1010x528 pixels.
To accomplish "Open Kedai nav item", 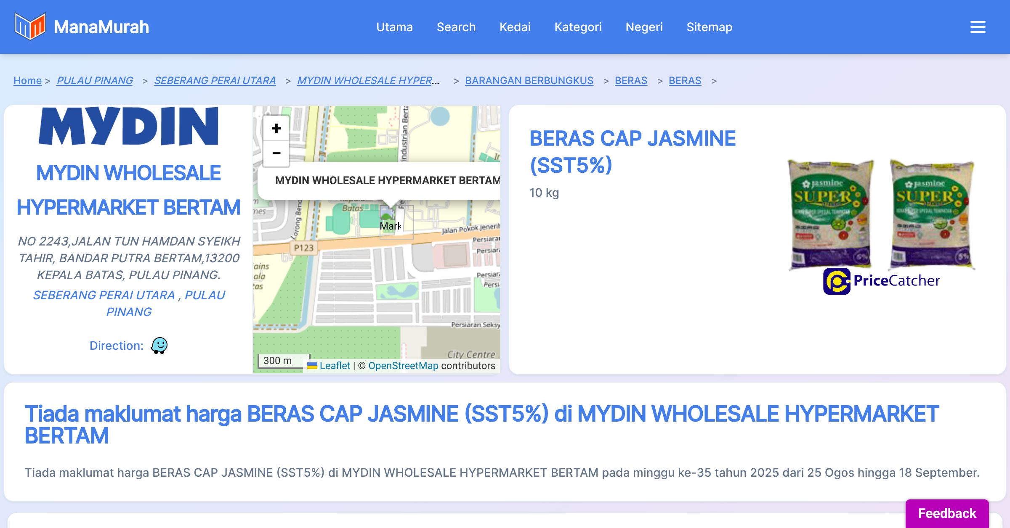I will tap(515, 27).
